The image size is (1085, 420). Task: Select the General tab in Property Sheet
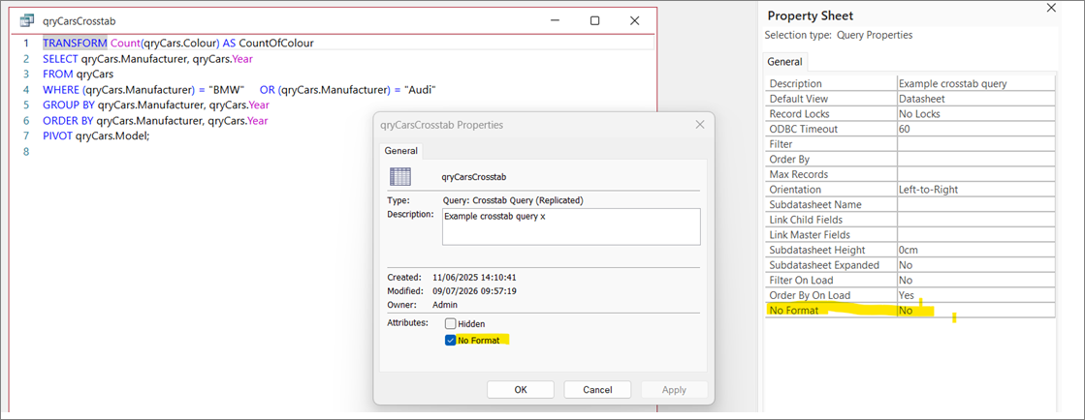[x=784, y=62]
